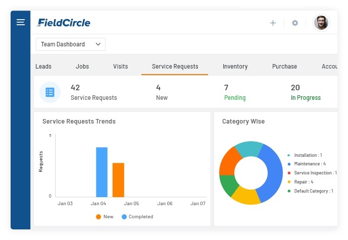Click the teal donut chart segment
The image size is (348, 240).
pyautogui.click(x=249, y=148)
